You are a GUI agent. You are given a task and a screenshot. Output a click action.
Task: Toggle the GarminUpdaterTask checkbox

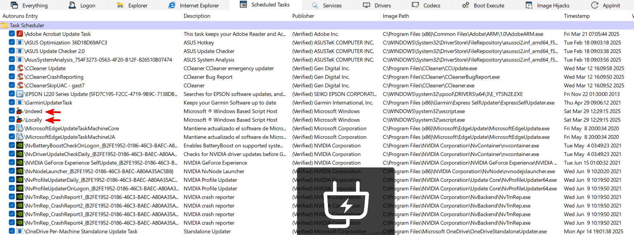pos(12,102)
